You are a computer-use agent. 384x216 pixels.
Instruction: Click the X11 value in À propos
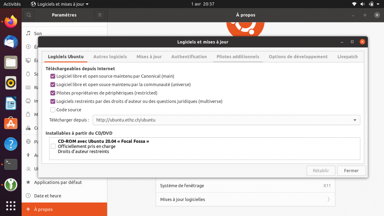(x=327, y=186)
